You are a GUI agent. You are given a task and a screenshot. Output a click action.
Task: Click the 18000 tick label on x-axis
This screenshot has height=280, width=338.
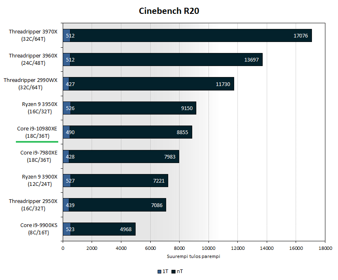pos(325,248)
